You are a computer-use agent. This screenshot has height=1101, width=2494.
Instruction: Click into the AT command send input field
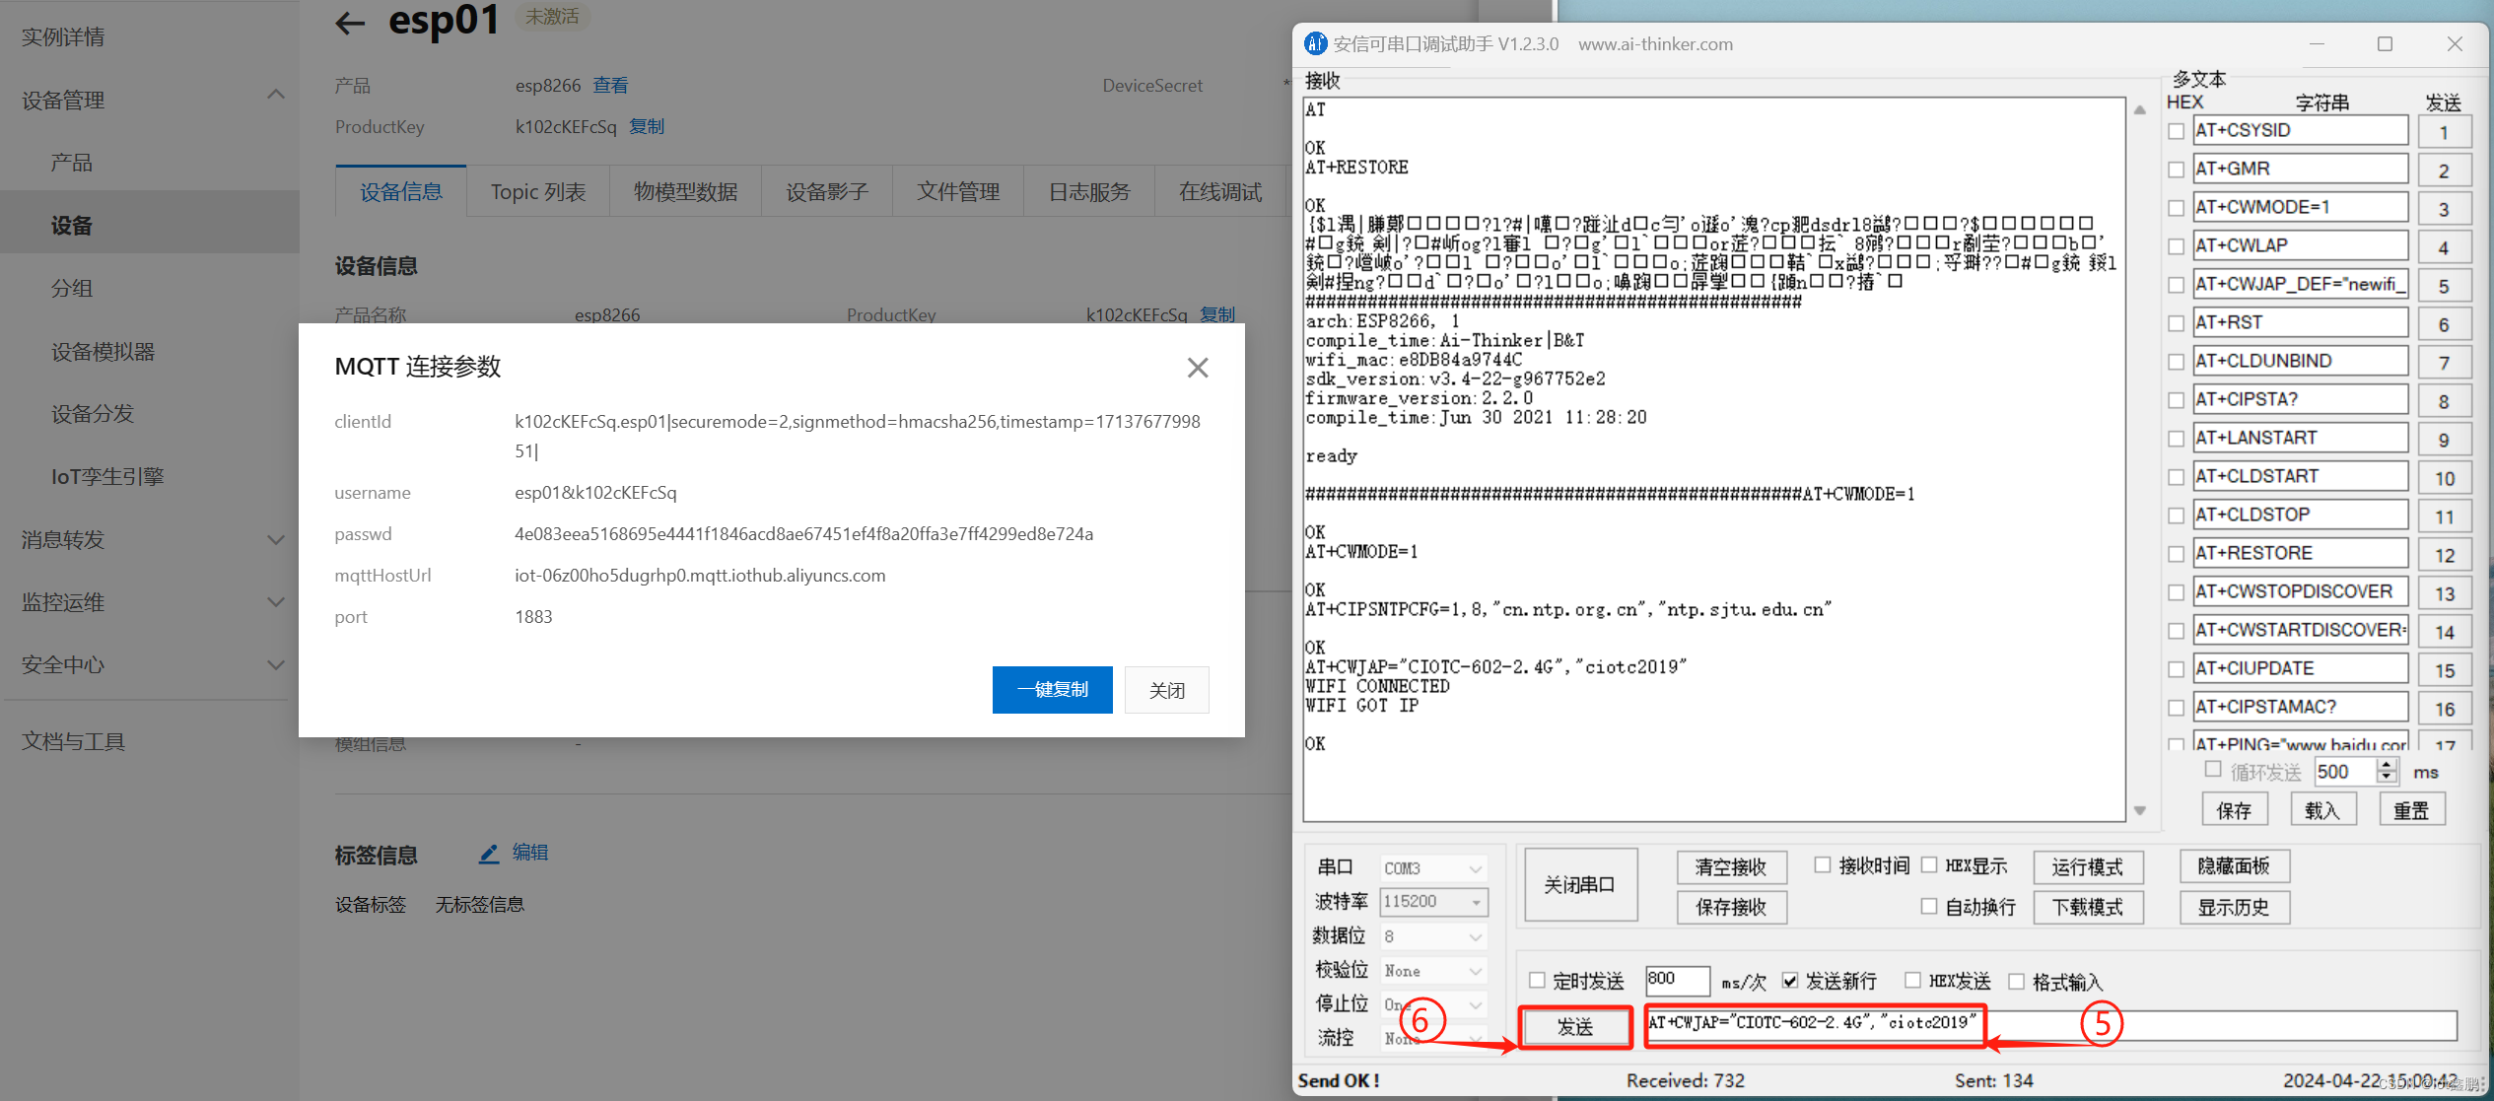(x=2050, y=1024)
